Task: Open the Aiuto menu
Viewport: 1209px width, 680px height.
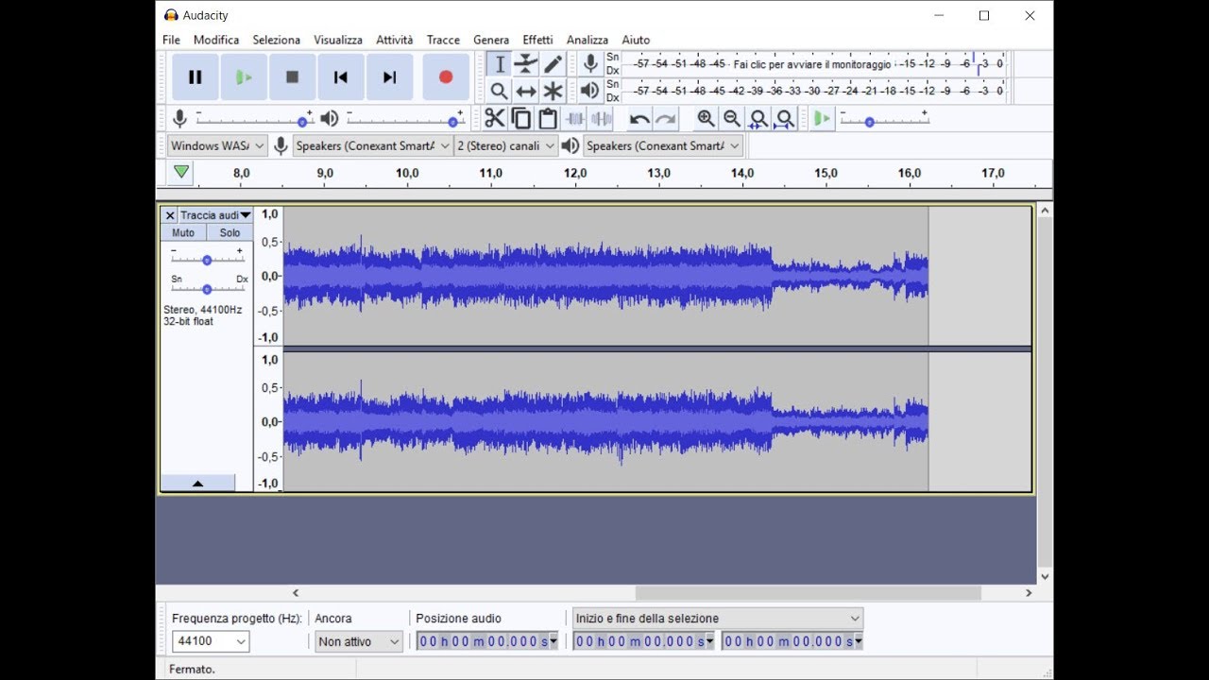Action: (x=636, y=40)
